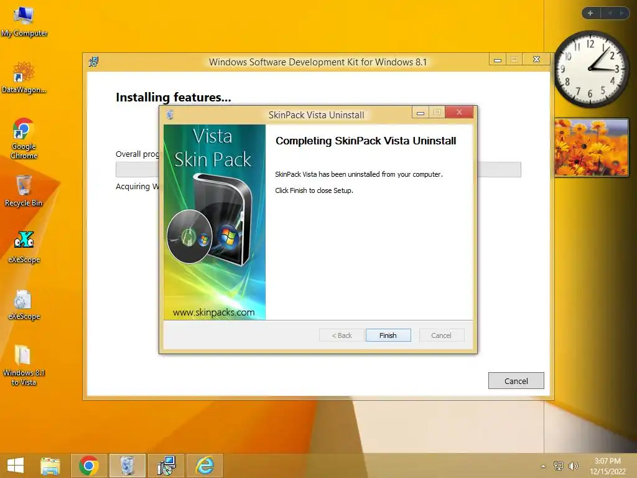Screen dimensions: 637x478
Task: Open the Recycle Bin desktop icon
Action: [24, 191]
